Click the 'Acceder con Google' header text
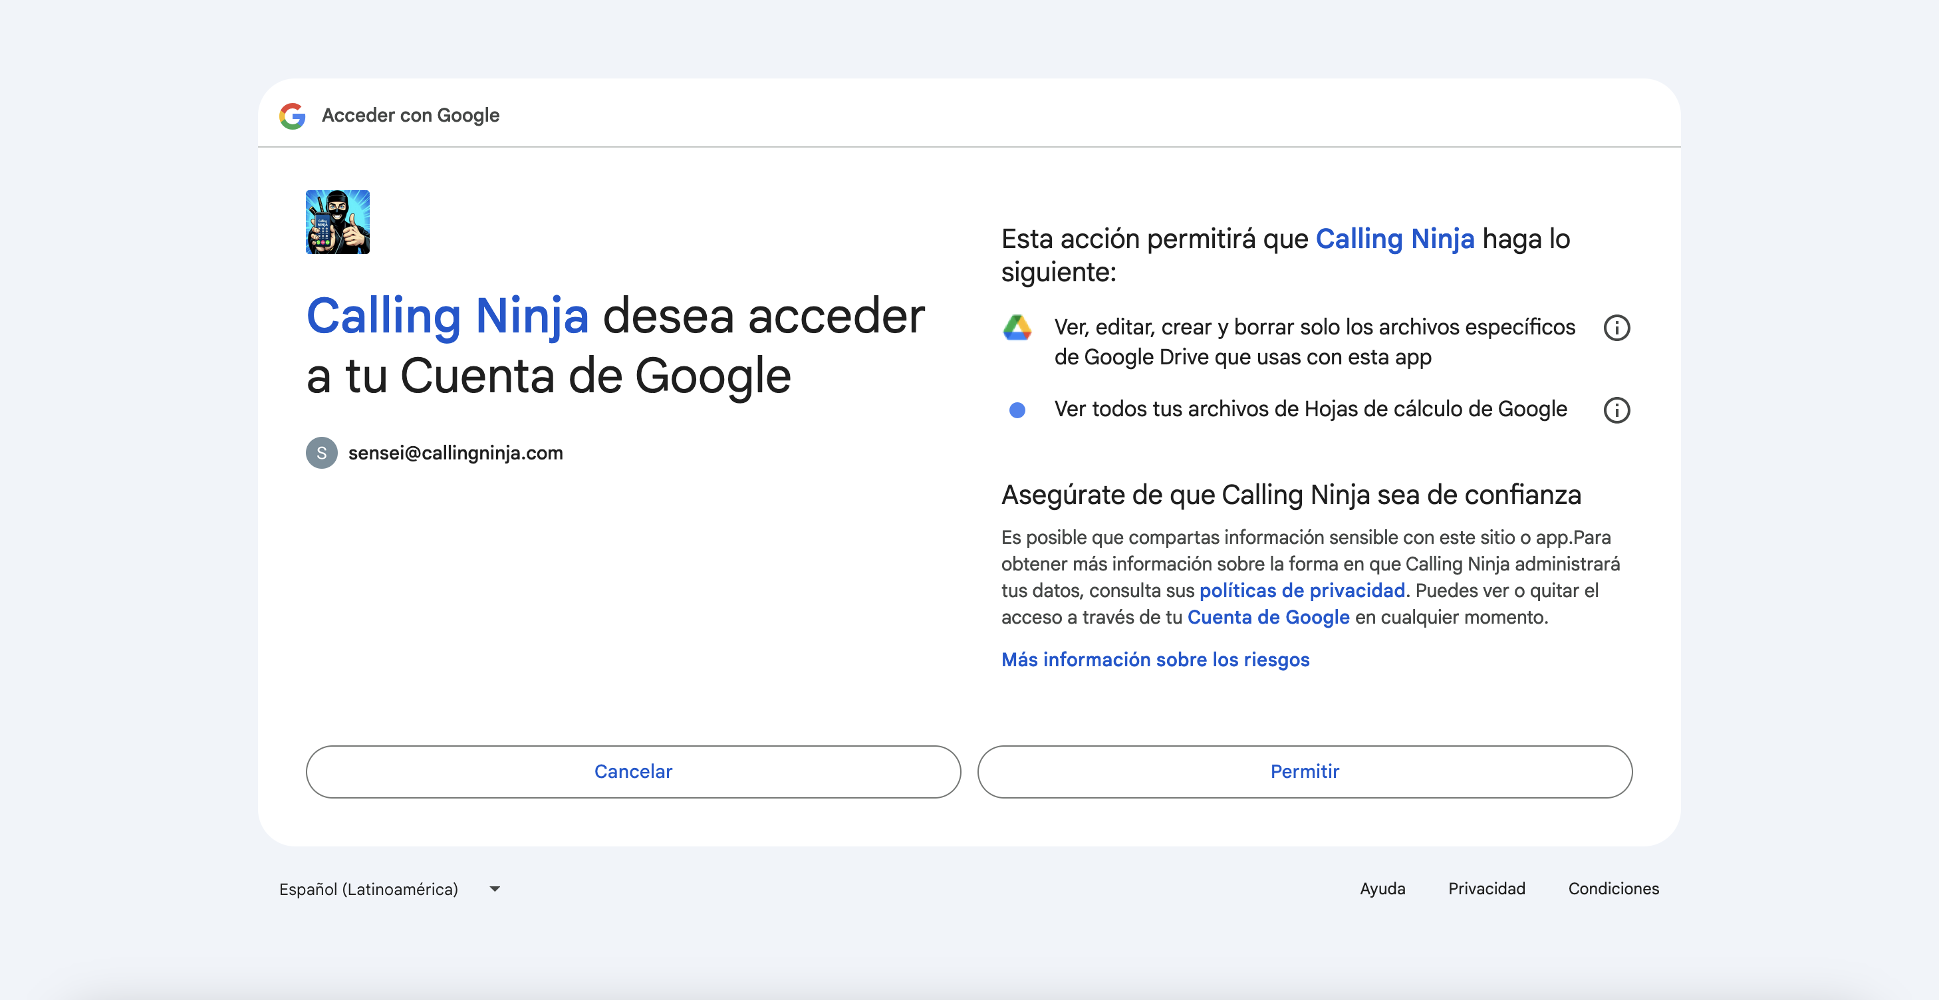This screenshot has height=1000, width=1939. click(x=410, y=115)
